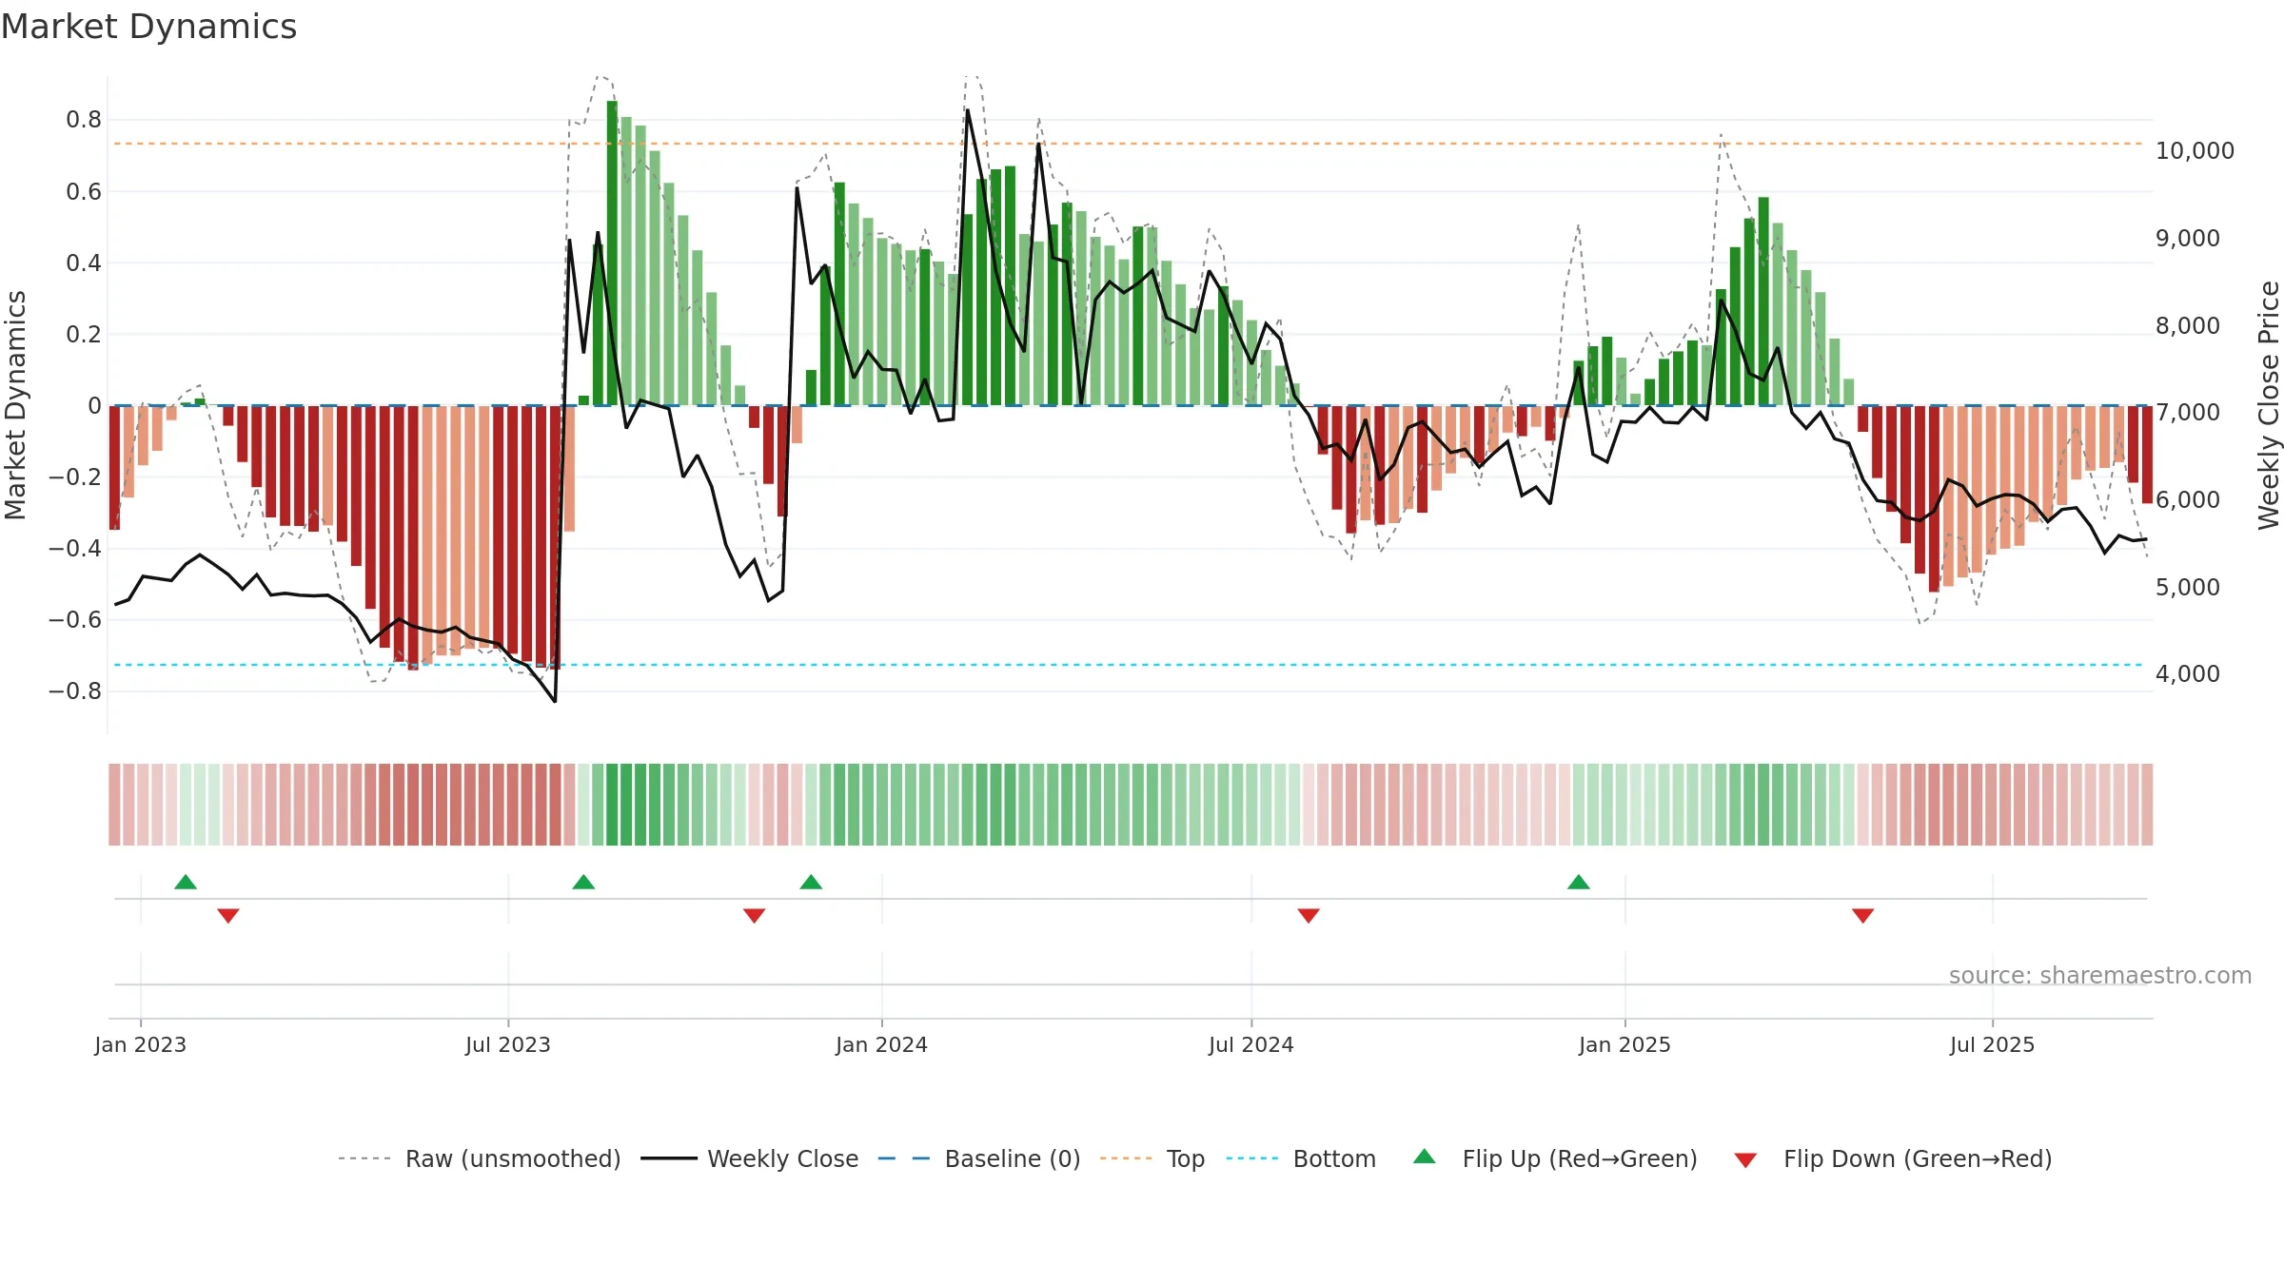Click the vertical Market Dynamics axis title
Image resolution: width=2284 pixels, height=1284 pixels.
pyautogui.click(x=15, y=405)
